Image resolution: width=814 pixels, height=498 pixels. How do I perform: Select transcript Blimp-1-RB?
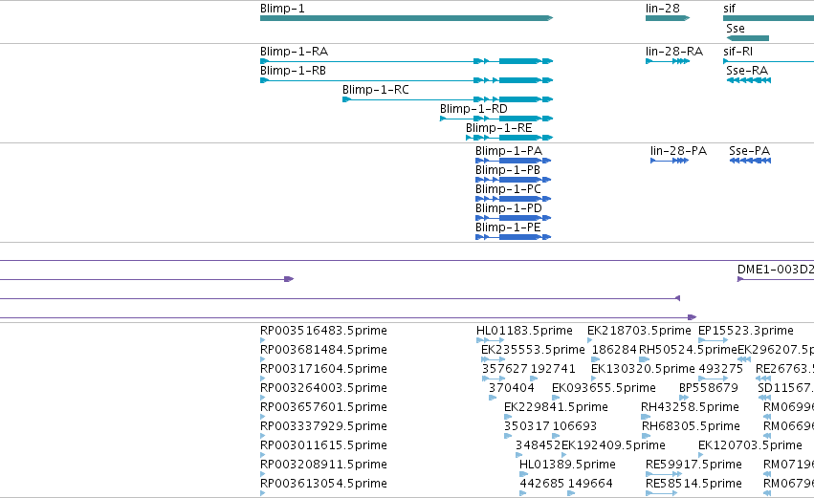point(407,80)
